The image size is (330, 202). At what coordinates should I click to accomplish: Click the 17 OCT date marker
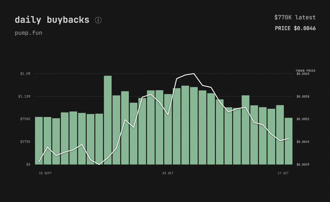click(283, 173)
